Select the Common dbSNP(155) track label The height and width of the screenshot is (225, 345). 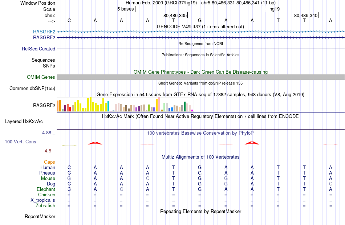32,89
